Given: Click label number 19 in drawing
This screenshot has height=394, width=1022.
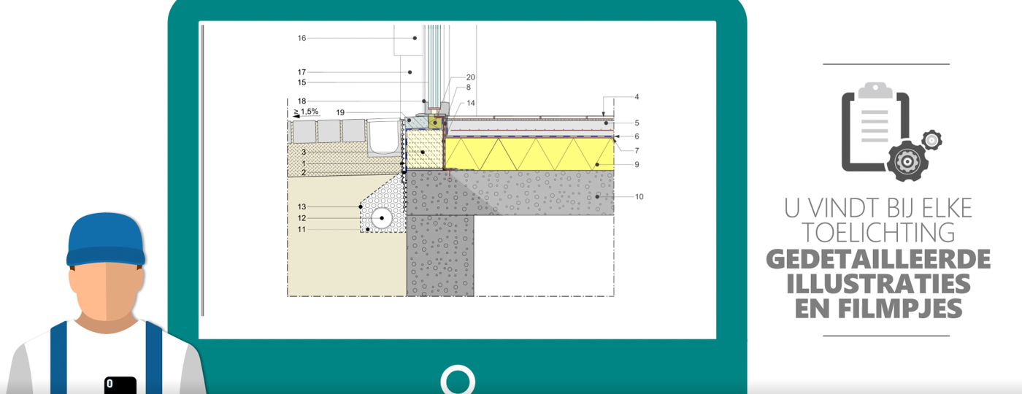Looking at the screenshot, I should pyautogui.click(x=340, y=112).
